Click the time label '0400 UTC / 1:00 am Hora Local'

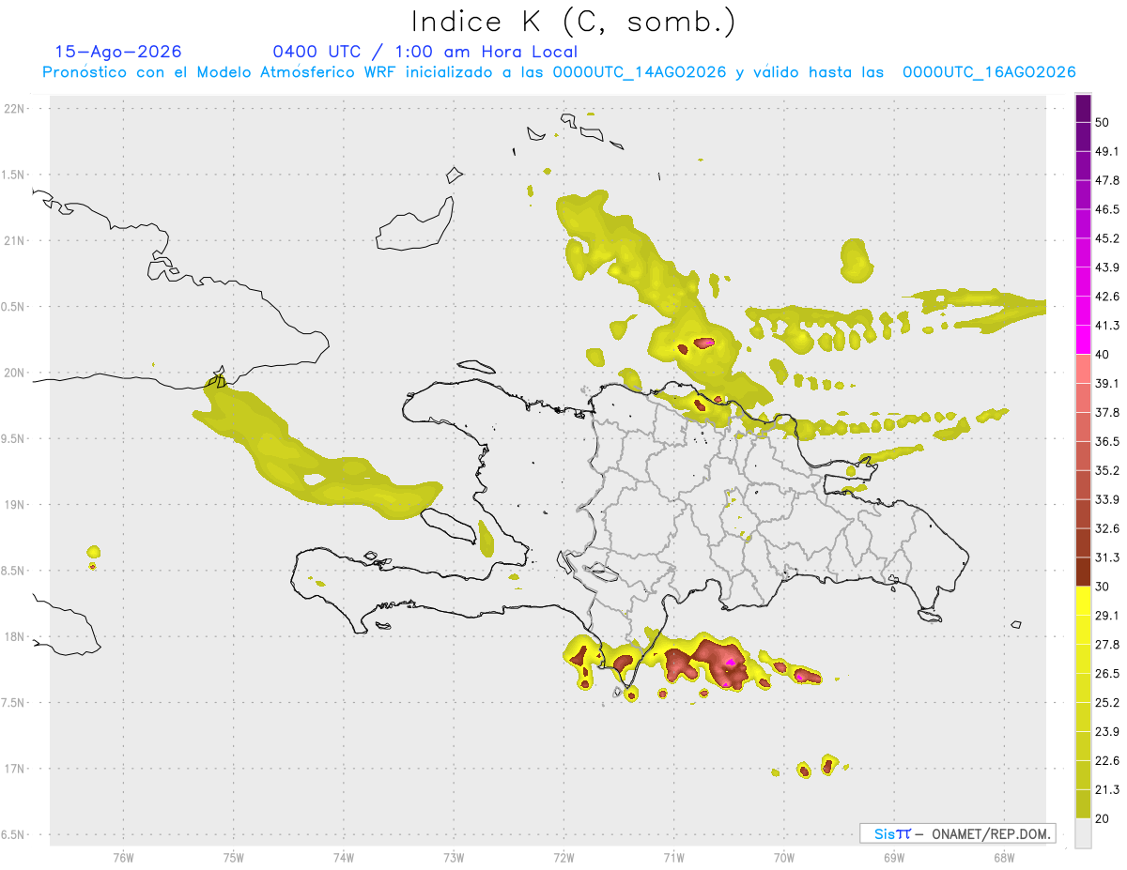[425, 52]
